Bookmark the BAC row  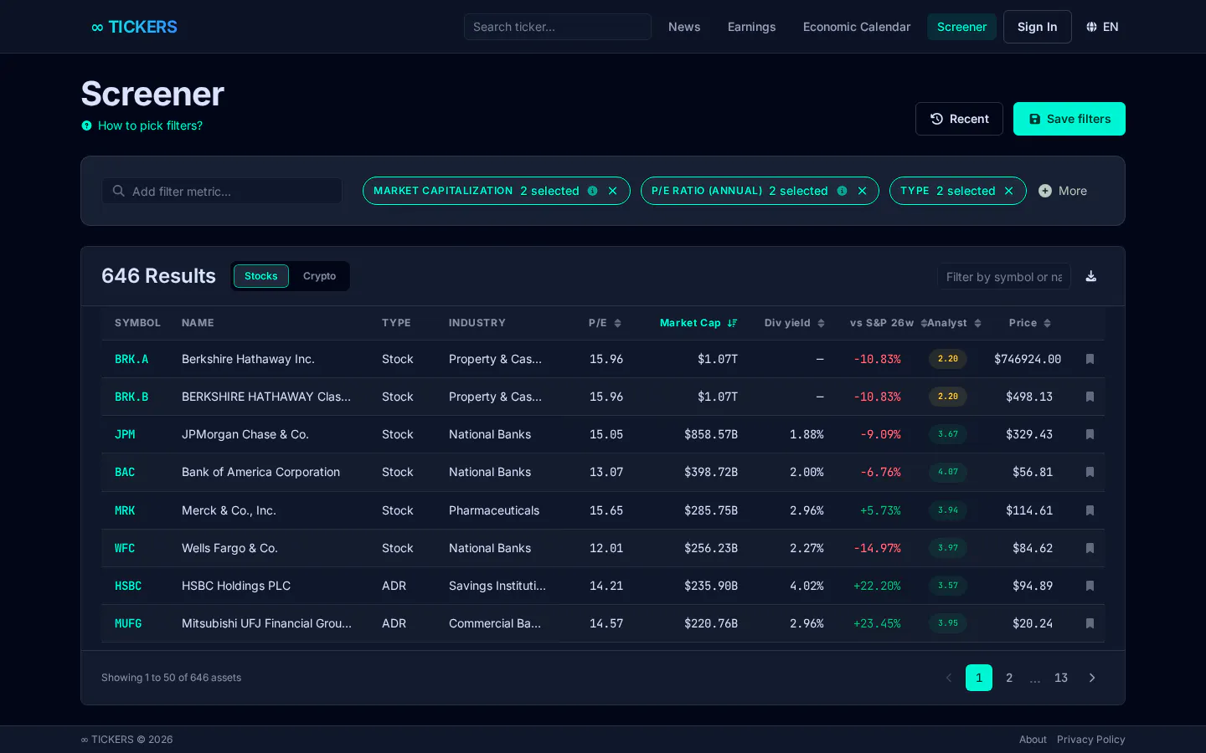(x=1090, y=472)
